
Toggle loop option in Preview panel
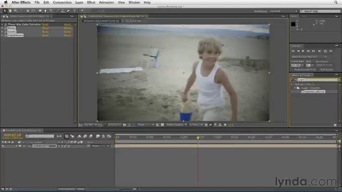pyautogui.click(x=325, y=51)
